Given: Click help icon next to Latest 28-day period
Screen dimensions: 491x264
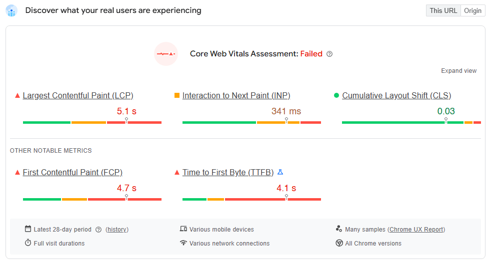Looking at the screenshot, I should tap(98, 230).
